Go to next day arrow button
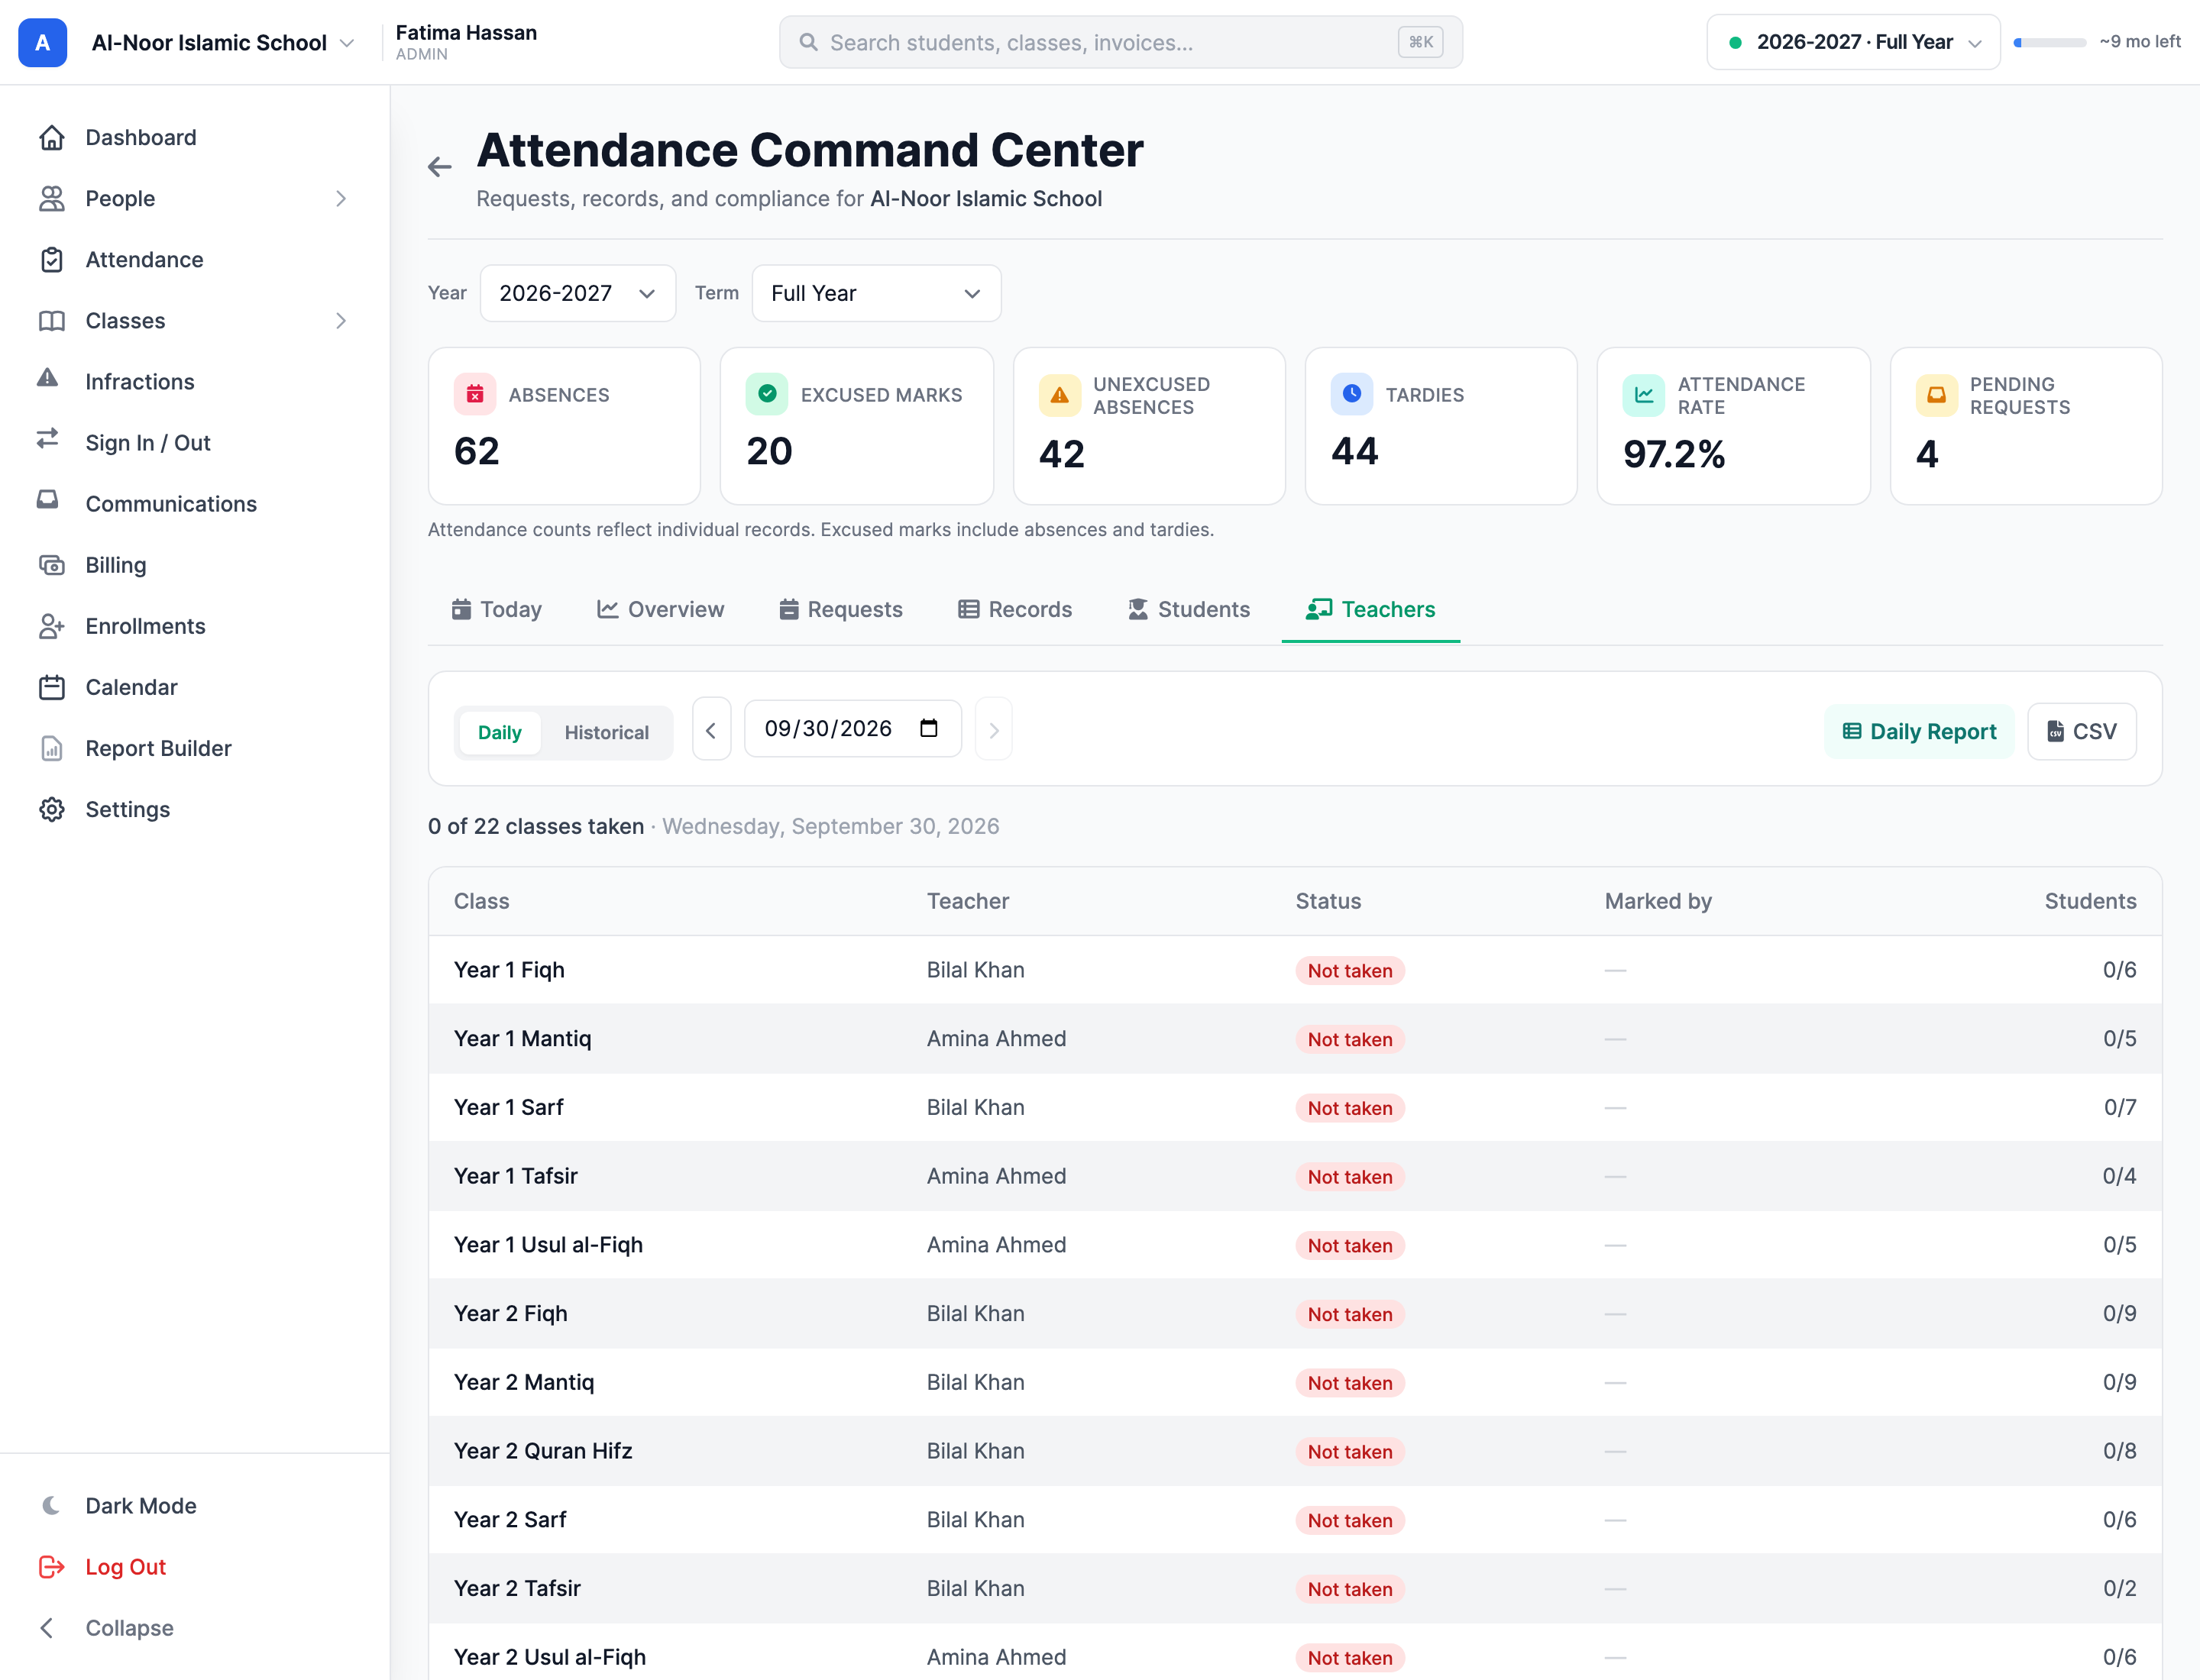 [x=994, y=730]
